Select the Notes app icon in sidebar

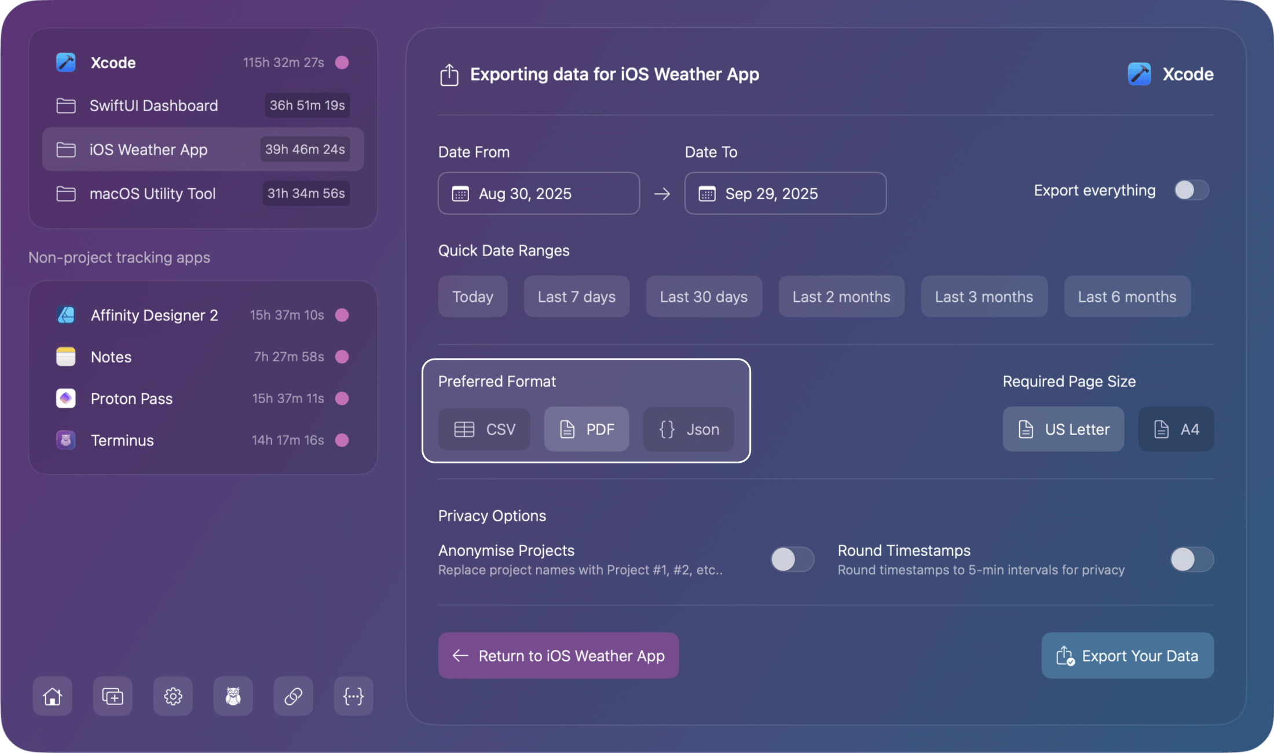(x=65, y=357)
